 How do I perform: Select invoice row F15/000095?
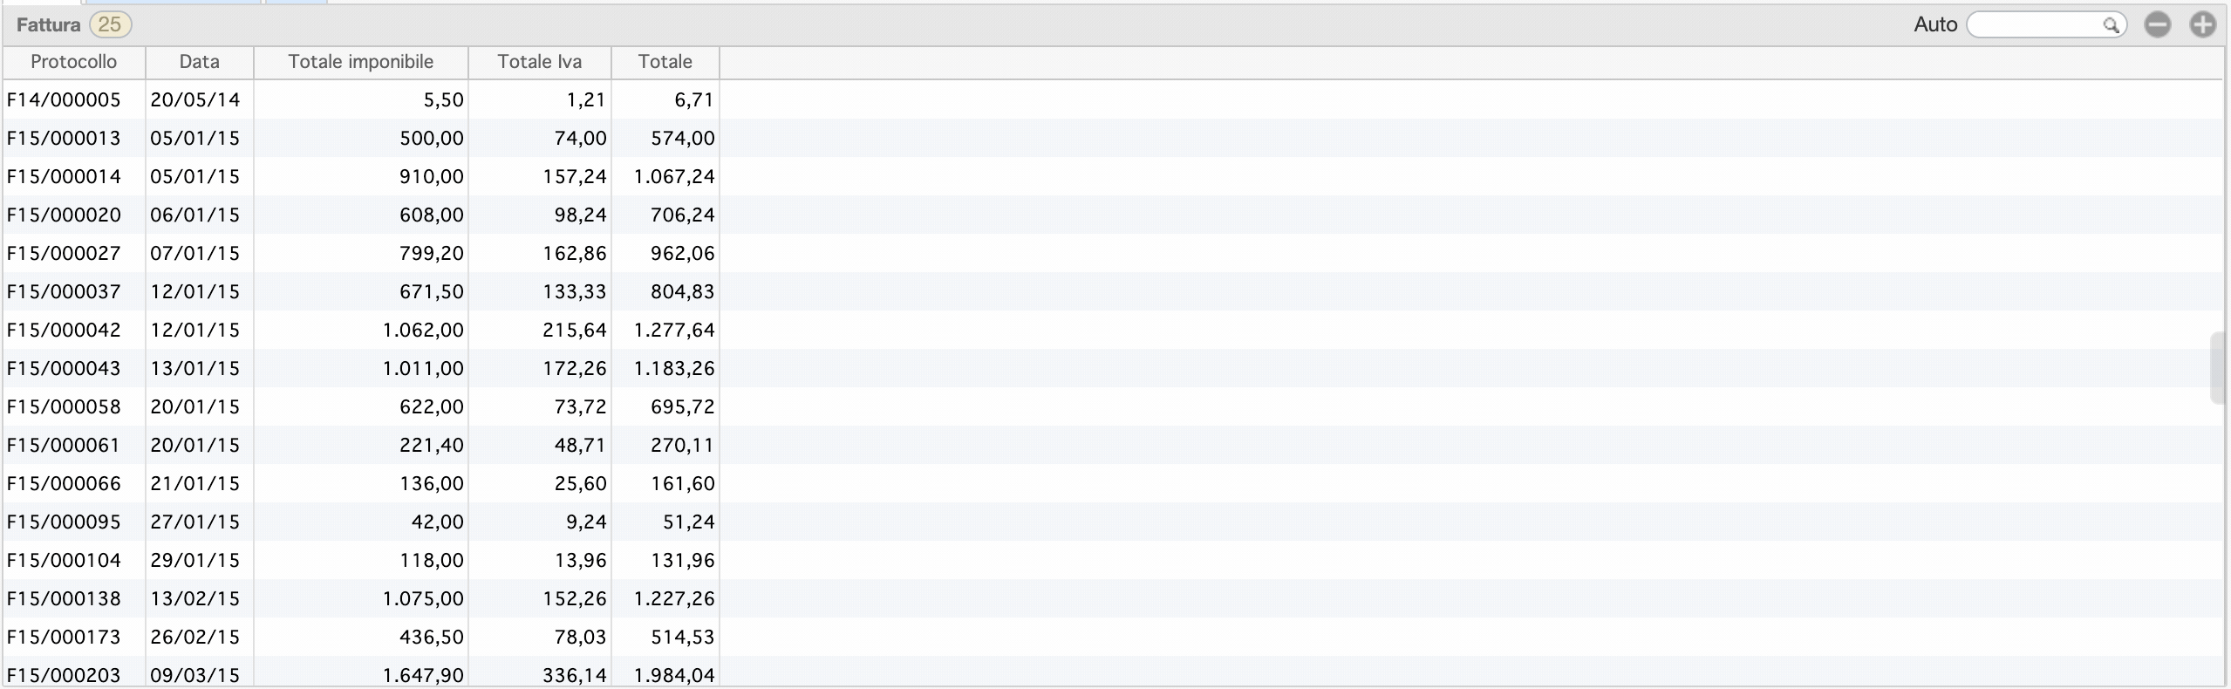[x=1113, y=522]
